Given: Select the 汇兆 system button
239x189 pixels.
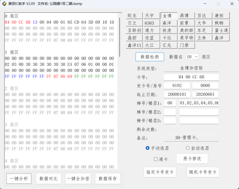Looking at the screenshot, I should pyautogui.click(x=169, y=45).
